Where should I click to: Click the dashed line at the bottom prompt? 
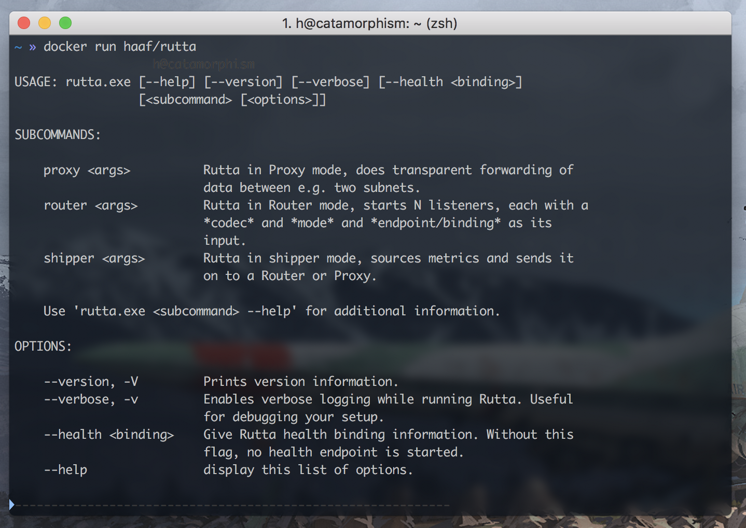[x=233, y=505]
